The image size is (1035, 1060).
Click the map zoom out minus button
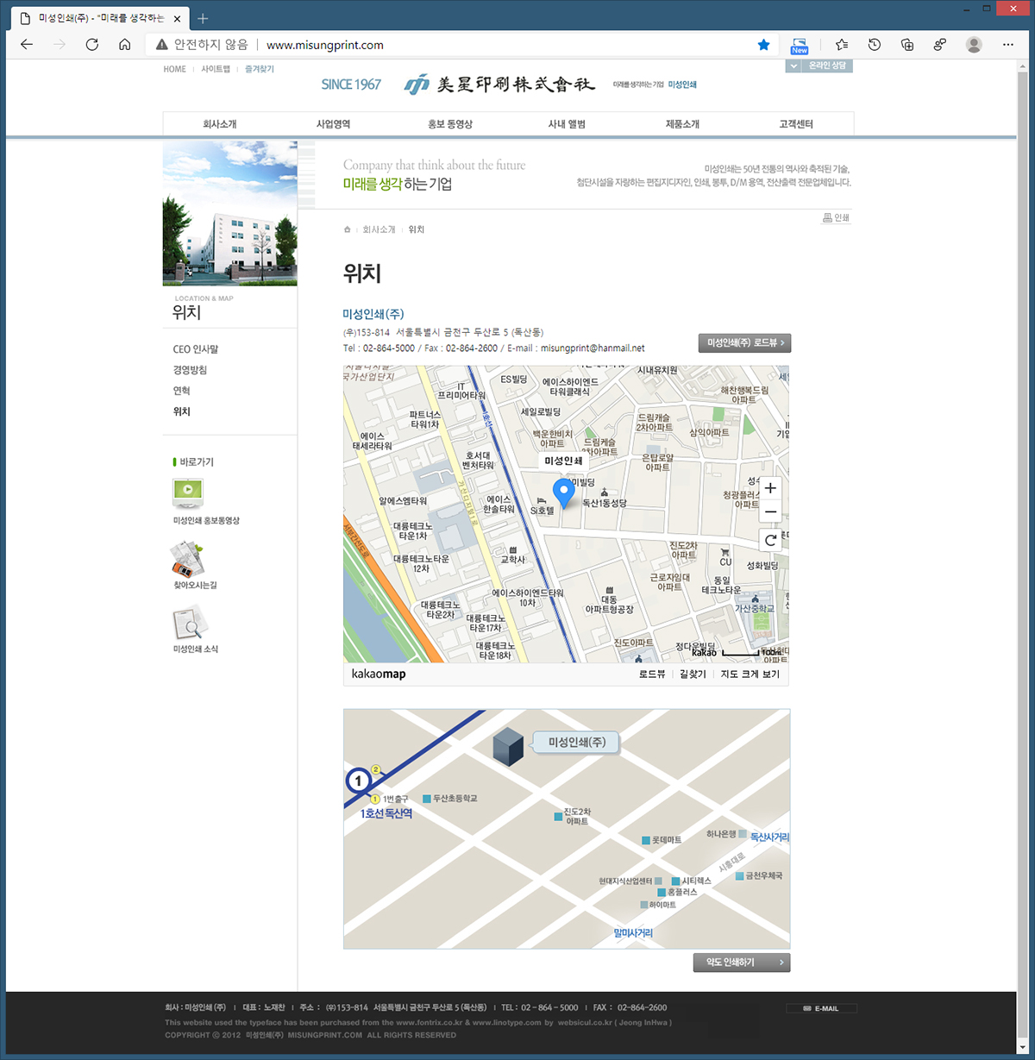770,512
